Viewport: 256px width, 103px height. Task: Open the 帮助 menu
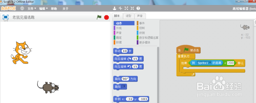click(x=54, y=9)
